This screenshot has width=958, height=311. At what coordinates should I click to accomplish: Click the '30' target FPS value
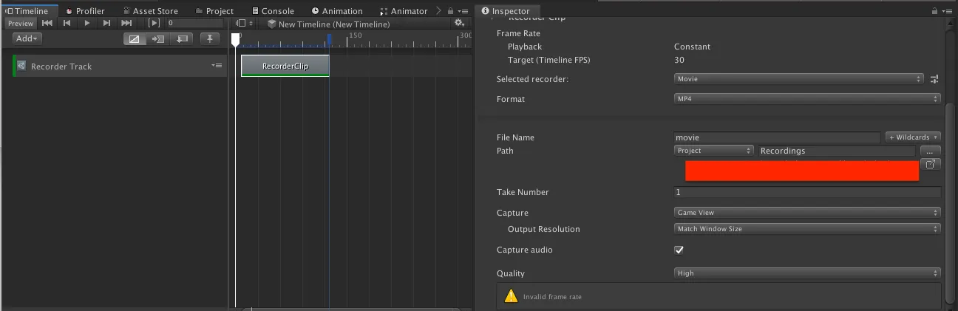(x=679, y=60)
